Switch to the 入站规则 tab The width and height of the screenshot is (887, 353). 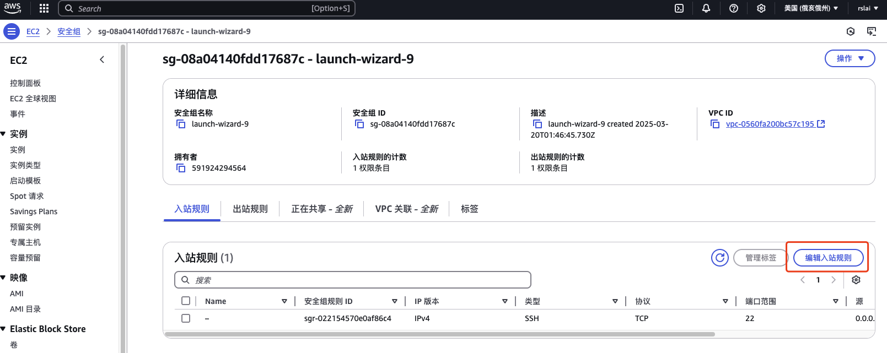pyautogui.click(x=192, y=209)
